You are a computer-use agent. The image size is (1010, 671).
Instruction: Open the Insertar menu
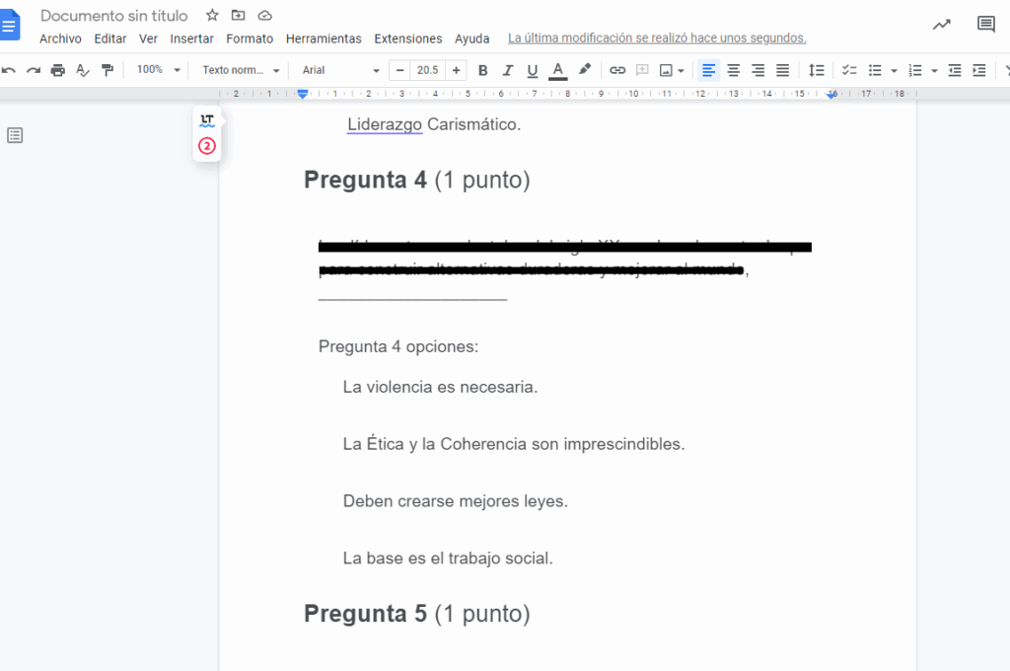pyautogui.click(x=191, y=38)
